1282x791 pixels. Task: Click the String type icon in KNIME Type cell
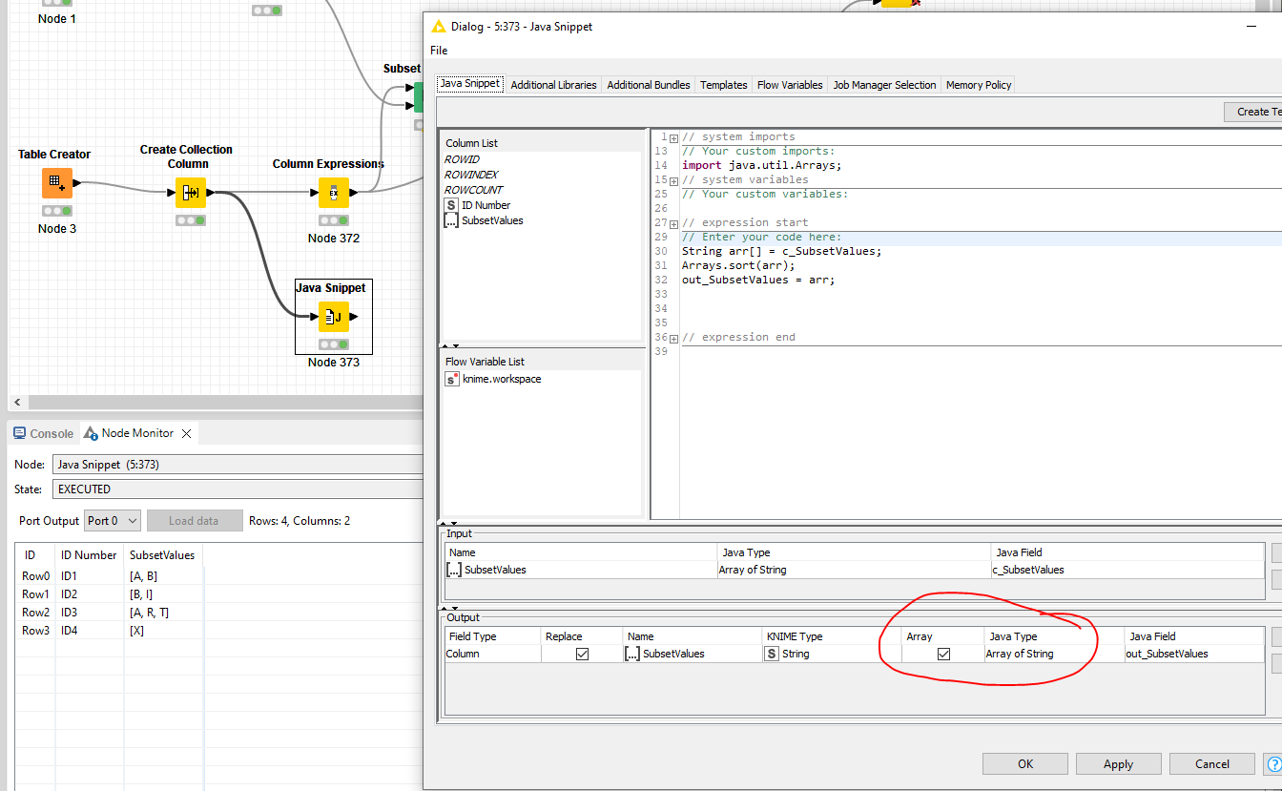[772, 654]
